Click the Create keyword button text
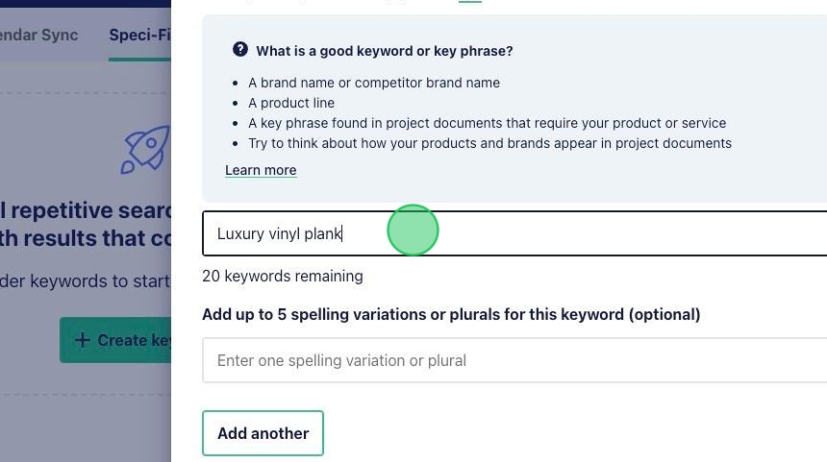Screen dimensions: 827x462 (134, 340)
